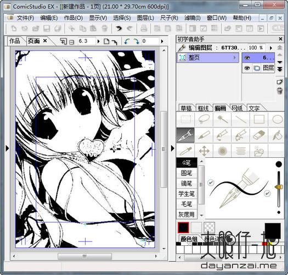Select the magic wand tool

222,119
